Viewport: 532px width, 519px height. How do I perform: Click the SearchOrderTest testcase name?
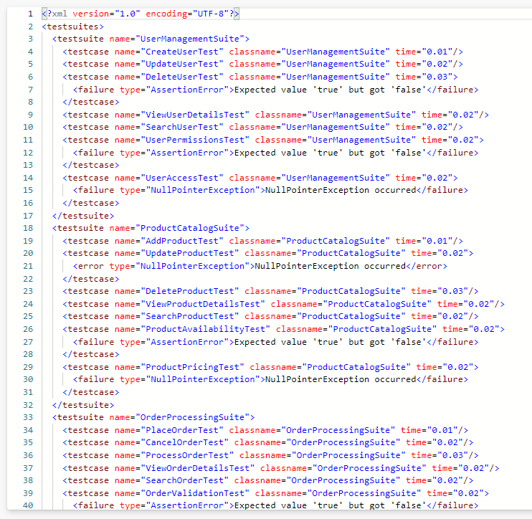(x=184, y=481)
